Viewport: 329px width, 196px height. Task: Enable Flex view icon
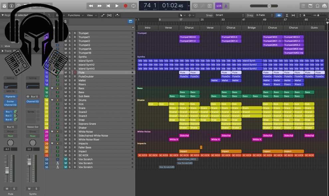click(x=109, y=15)
